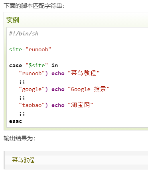Click the 实例 heading
The width and height of the screenshot is (148, 171).
[13, 20]
